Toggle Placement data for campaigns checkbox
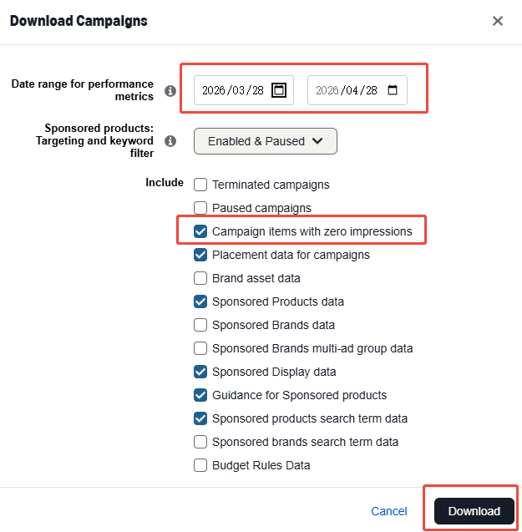Viewport: 522px width, 532px height. (200, 255)
